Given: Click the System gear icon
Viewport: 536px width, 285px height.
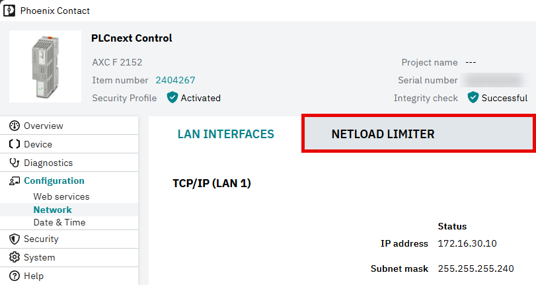Looking at the screenshot, I should tap(15, 257).
